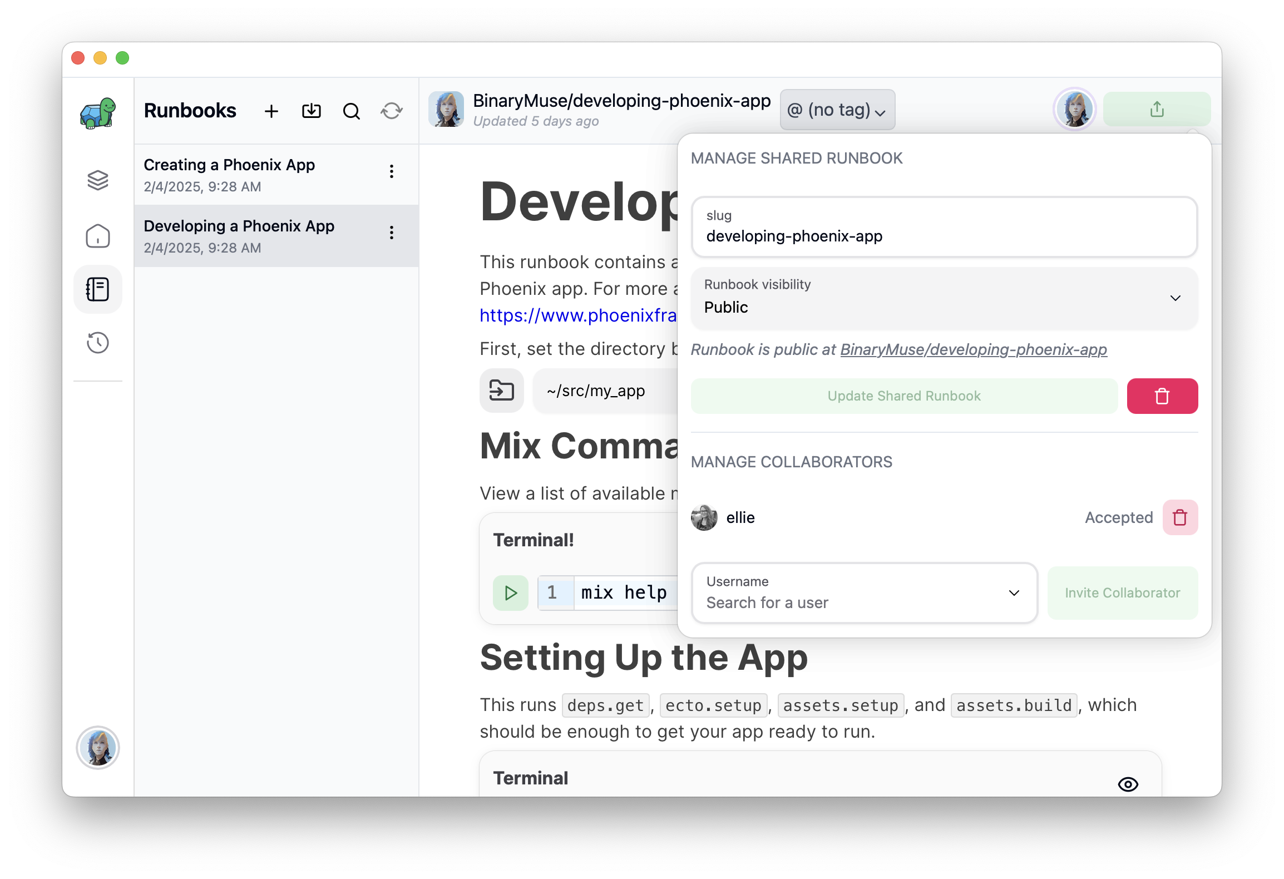Click the directory block folder icon
This screenshot has width=1284, height=879.
point(501,391)
